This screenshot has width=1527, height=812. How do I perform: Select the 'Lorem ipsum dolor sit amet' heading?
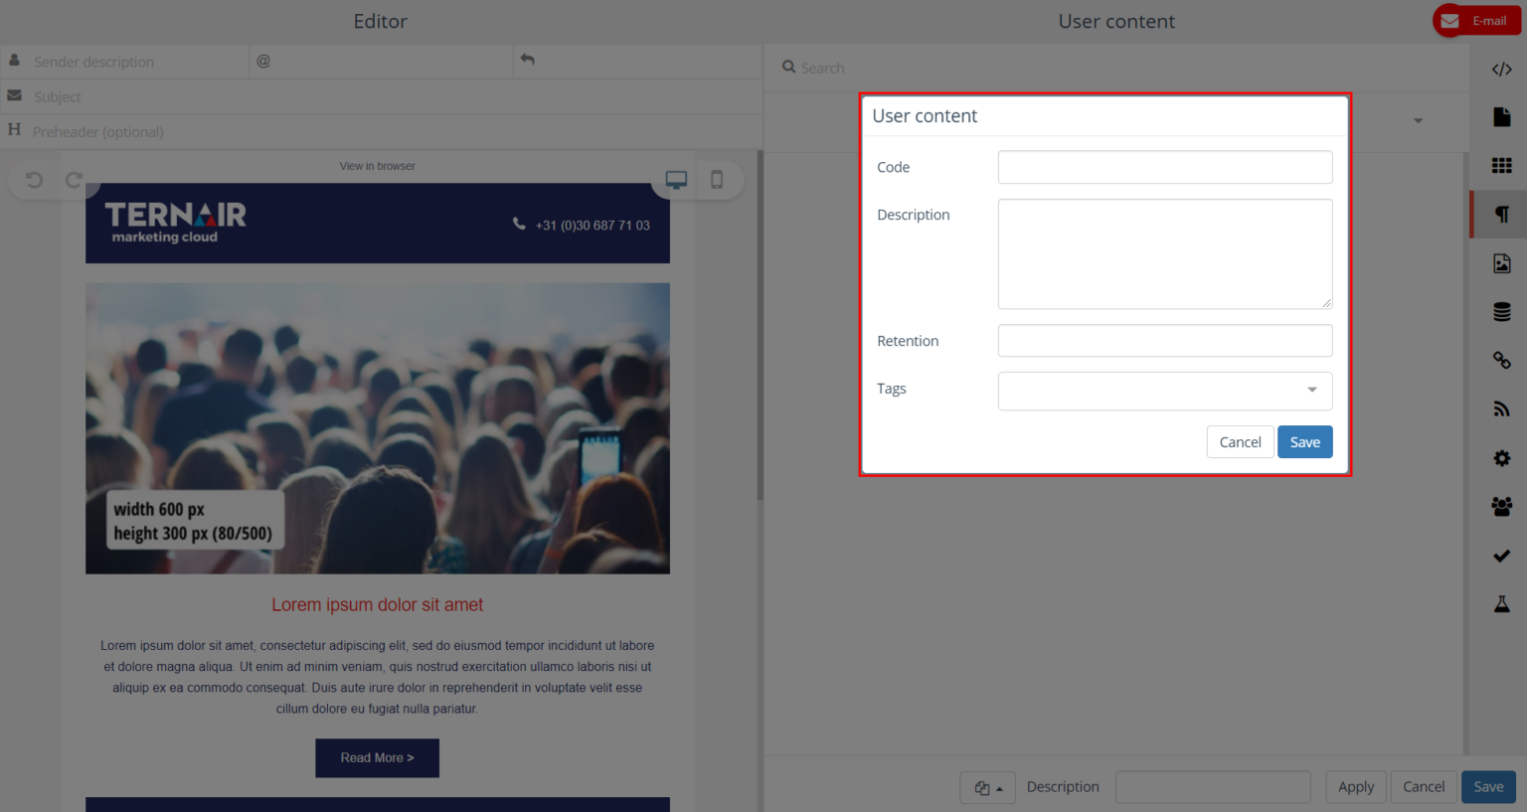[378, 604]
